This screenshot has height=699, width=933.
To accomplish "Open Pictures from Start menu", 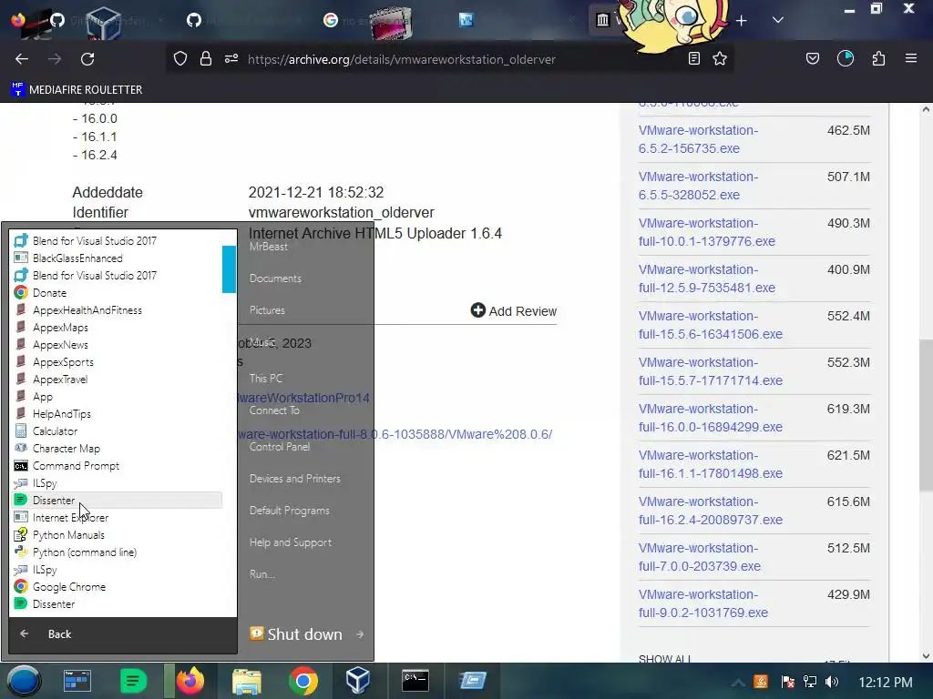I will pyautogui.click(x=267, y=310).
